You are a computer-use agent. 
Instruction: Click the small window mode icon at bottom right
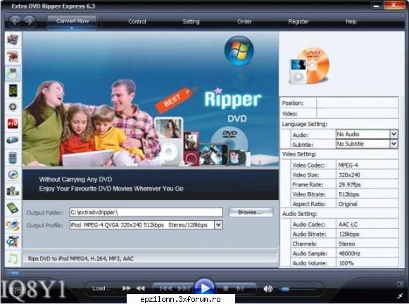[x=400, y=284]
